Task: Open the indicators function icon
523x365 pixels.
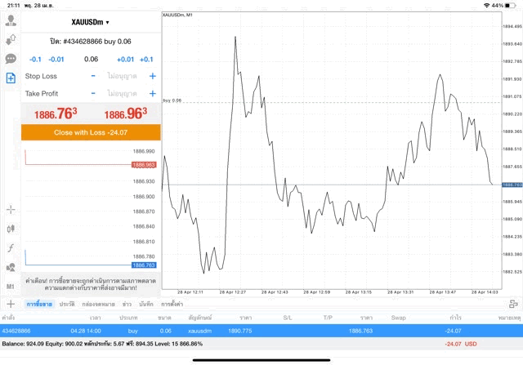Action: click(11, 247)
